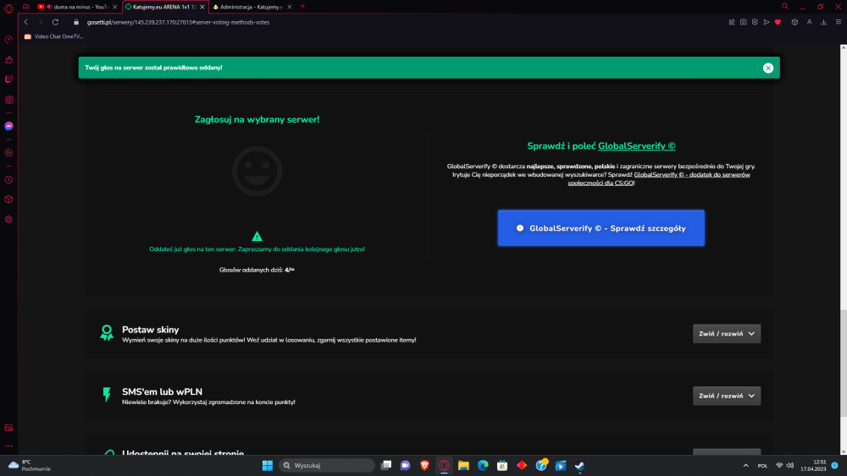Viewport: 847px width, 476px height.
Task: Click the taskbar 'Wyszukaj' search box
Action: pos(327,465)
